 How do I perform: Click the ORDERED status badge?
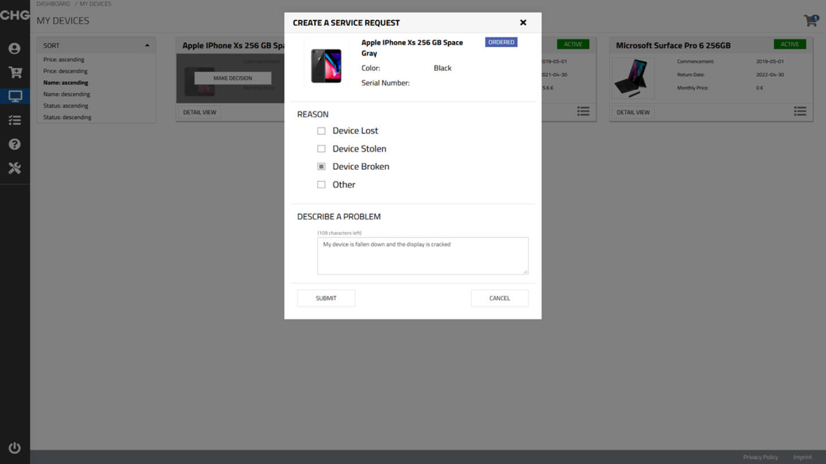(501, 42)
